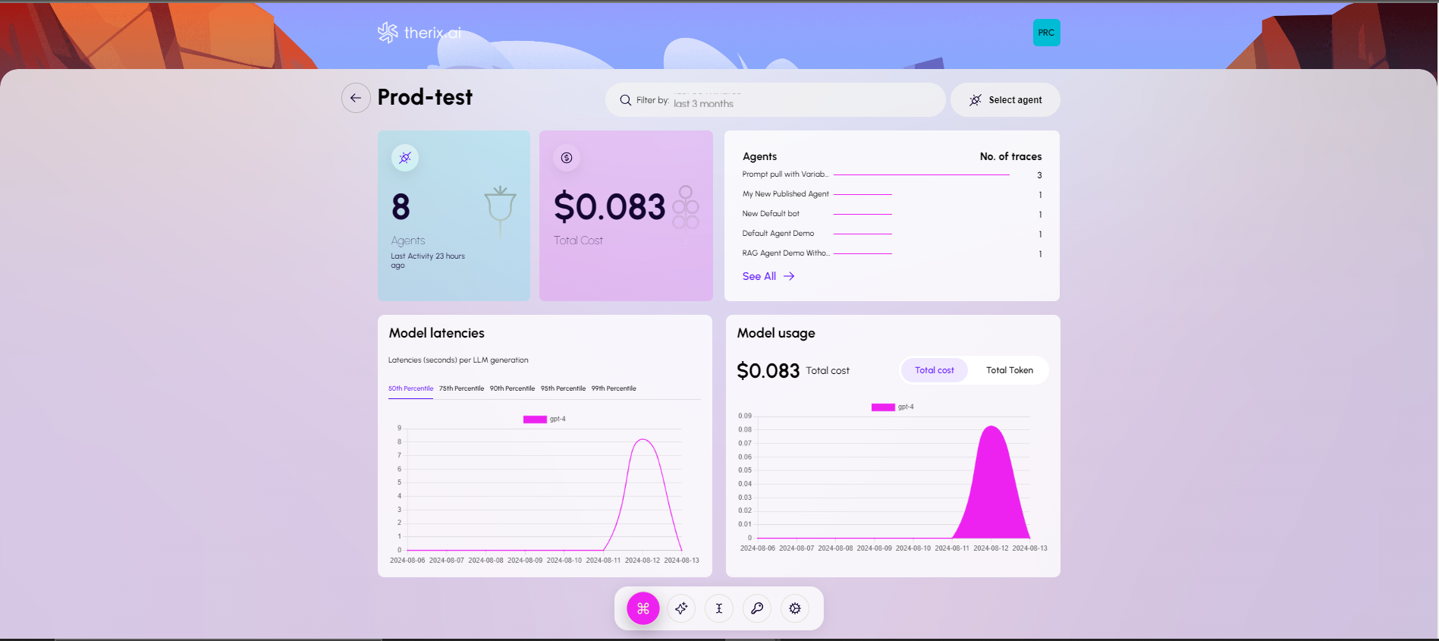The height and width of the screenshot is (641, 1439).
Task: Click the Model usage heading
Action: pos(776,333)
